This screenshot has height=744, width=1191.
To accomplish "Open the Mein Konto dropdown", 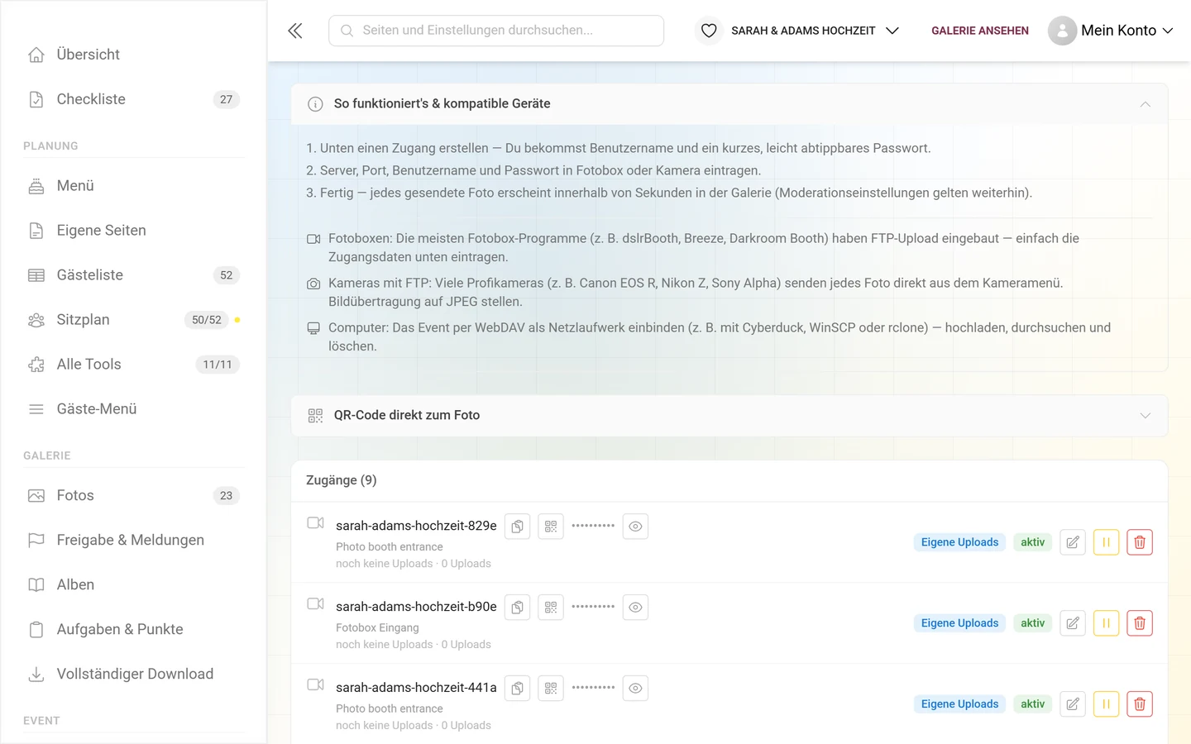I will 1111,31.
